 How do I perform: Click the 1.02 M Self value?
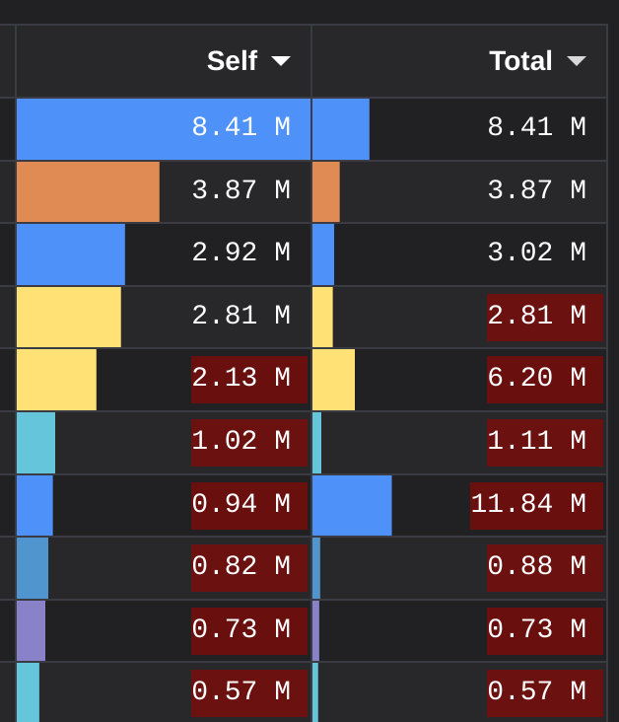click(x=249, y=443)
